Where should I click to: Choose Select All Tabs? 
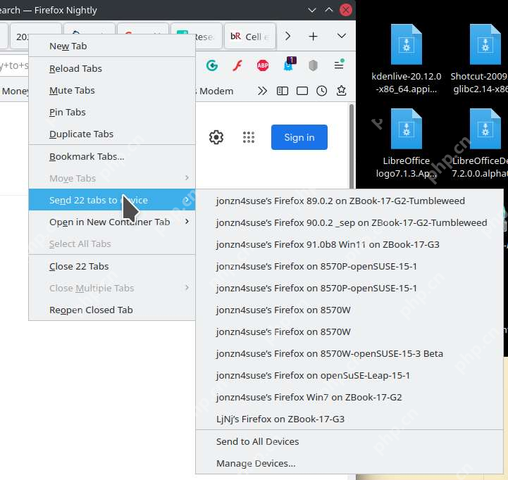pyautogui.click(x=112, y=244)
